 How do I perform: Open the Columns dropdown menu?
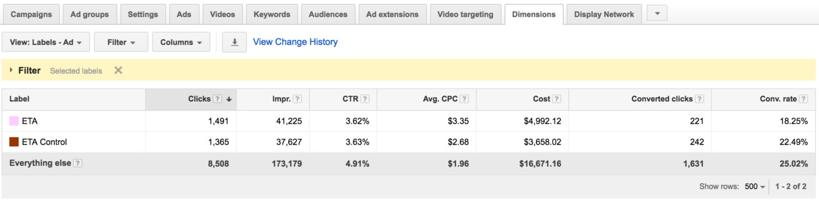pos(181,42)
